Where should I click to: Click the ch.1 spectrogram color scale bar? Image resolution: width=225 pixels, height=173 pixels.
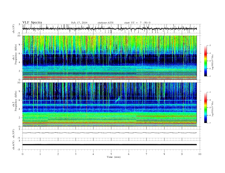click(x=205, y=61)
